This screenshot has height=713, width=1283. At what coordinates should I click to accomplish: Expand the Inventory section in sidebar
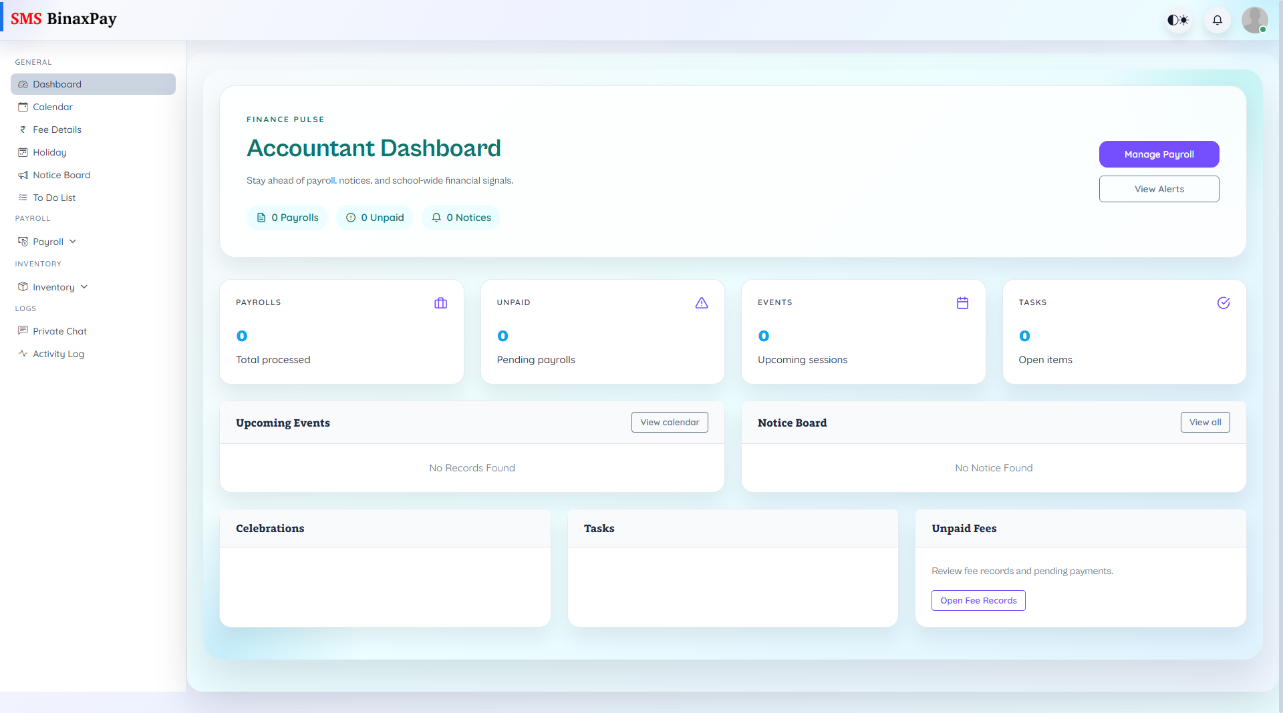click(53, 286)
